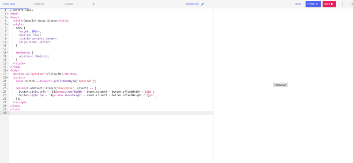Collapse the html tag fold at line 2
The height and width of the screenshot is (163, 353).
click(8, 14)
